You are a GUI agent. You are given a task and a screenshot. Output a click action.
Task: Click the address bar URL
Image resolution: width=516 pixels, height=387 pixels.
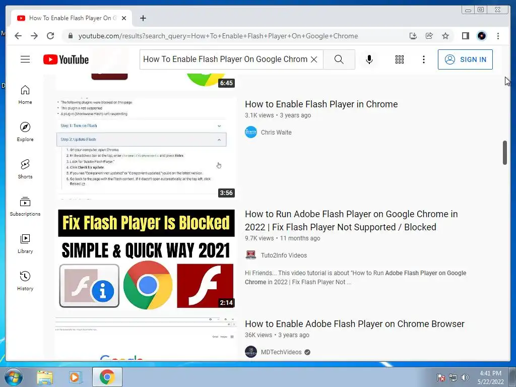click(x=218, y=36)
